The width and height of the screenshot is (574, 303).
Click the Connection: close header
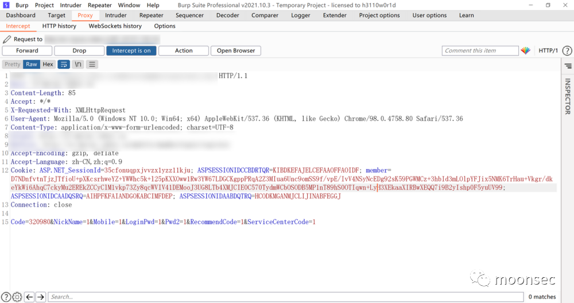tap(41, 204)
